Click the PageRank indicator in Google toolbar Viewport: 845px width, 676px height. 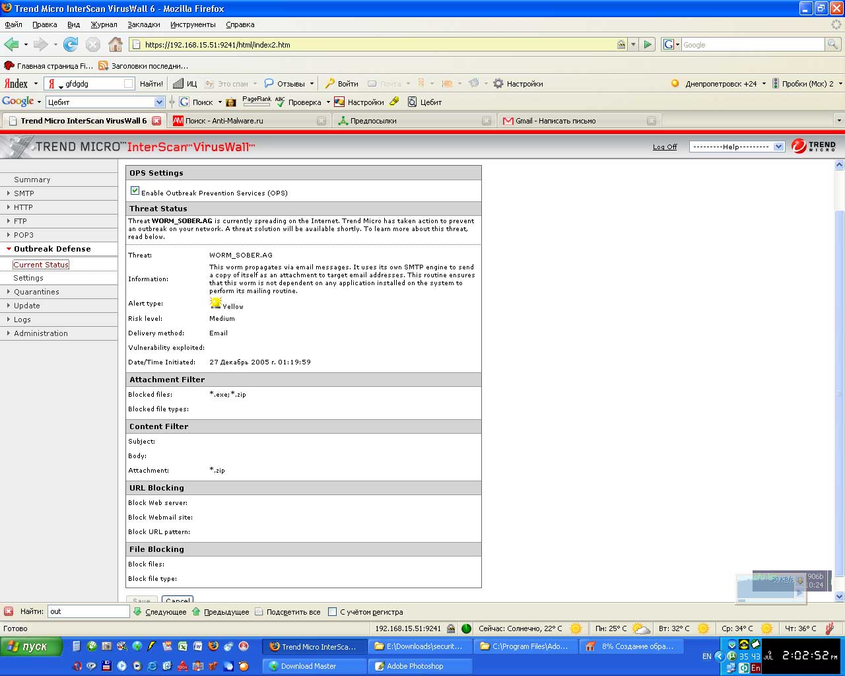tap(257, 102)
